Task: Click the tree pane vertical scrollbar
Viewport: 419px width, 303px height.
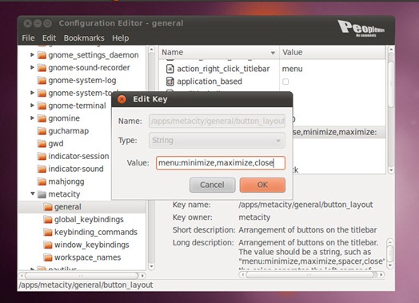Action: pyautogui.click(x=151, y=157)
